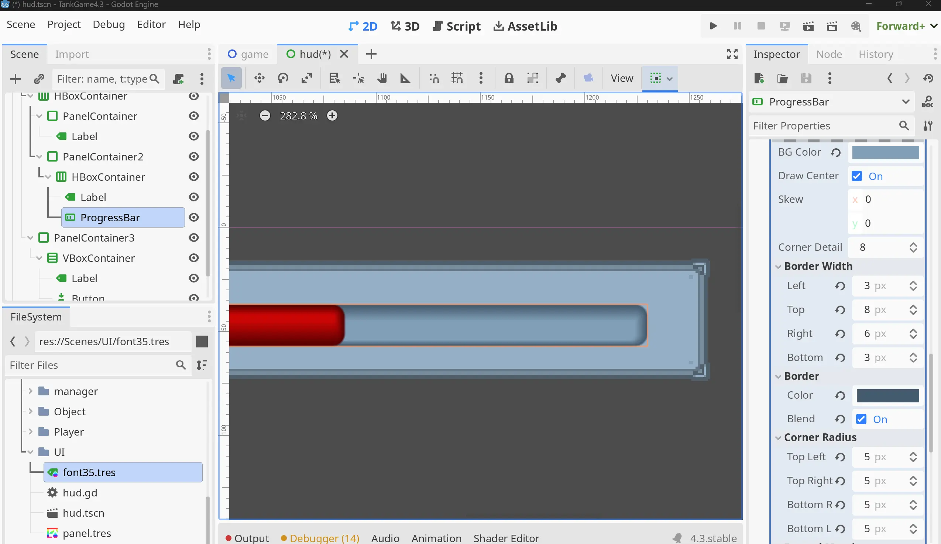Open the View menu button
The width and height of the screenshot is (941, 544).
622,78
